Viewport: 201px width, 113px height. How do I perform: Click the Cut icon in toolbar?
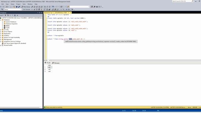45,7
